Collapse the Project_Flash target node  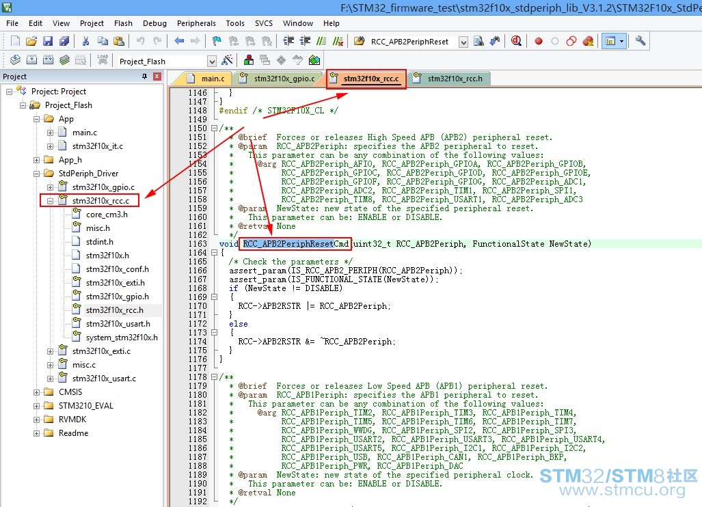[23, 105]
